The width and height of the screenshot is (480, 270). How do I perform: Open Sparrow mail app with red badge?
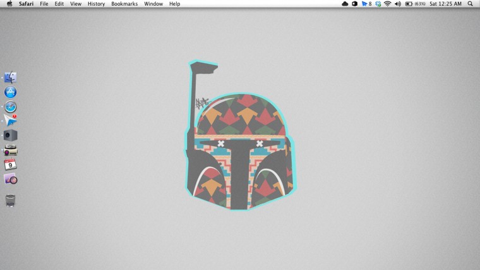tap(10, 120)
